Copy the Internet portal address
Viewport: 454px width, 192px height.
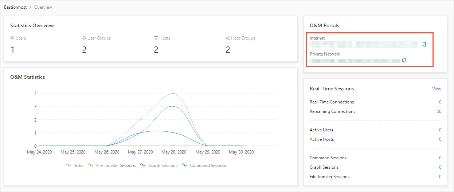[424, 44]
